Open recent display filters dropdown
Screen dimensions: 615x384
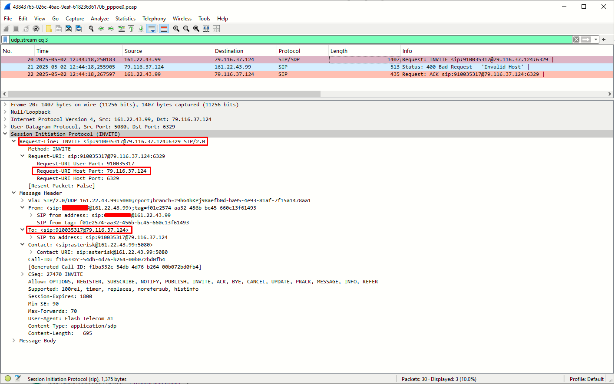pos(596,39)
